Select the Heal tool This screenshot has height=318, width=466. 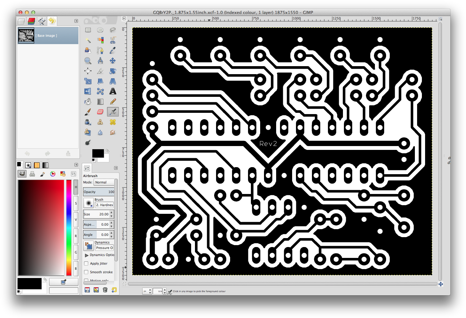[x=113, y=122]
